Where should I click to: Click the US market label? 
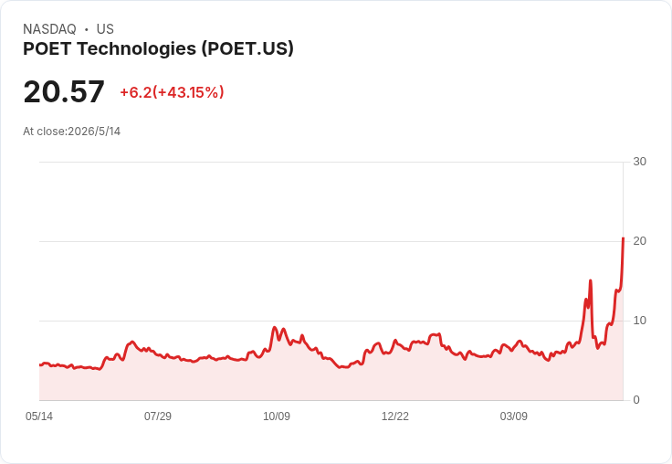(105, 29)
